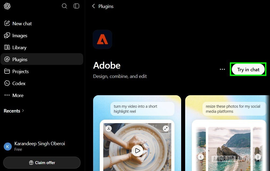This screenshot has height=171, width=270.
Task: Click previous arrow on photo carousel
Action: click(201, 157)
